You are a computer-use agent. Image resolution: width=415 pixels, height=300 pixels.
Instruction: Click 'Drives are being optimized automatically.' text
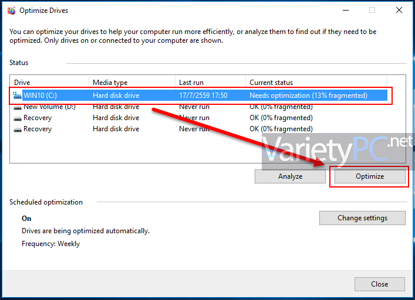[86, 231]
